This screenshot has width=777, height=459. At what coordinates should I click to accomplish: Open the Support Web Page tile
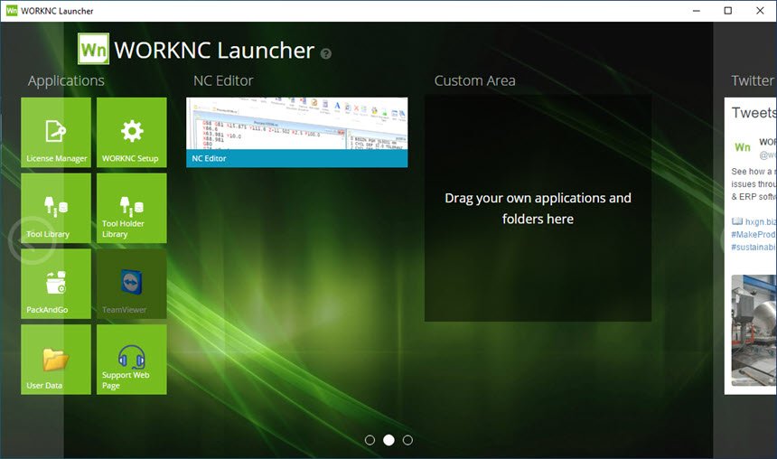click(x=132, y=360)
